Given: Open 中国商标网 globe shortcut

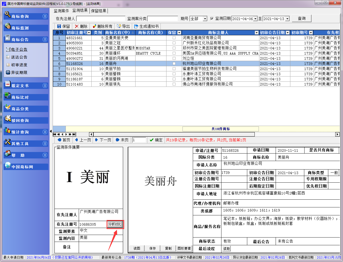Looking at the screenshot, I should pos(7,165).
